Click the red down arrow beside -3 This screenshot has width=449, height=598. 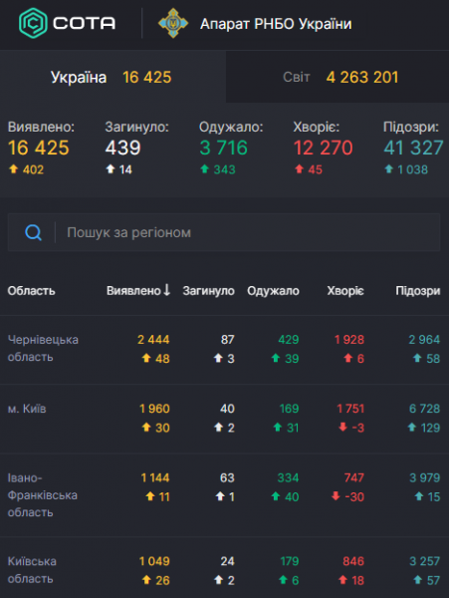click(x=342, y=427)
